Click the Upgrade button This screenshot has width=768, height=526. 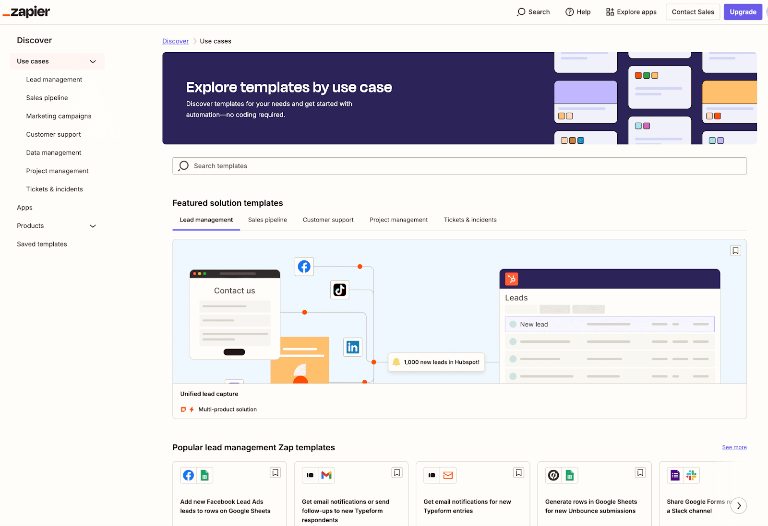(x=743, y=12)
